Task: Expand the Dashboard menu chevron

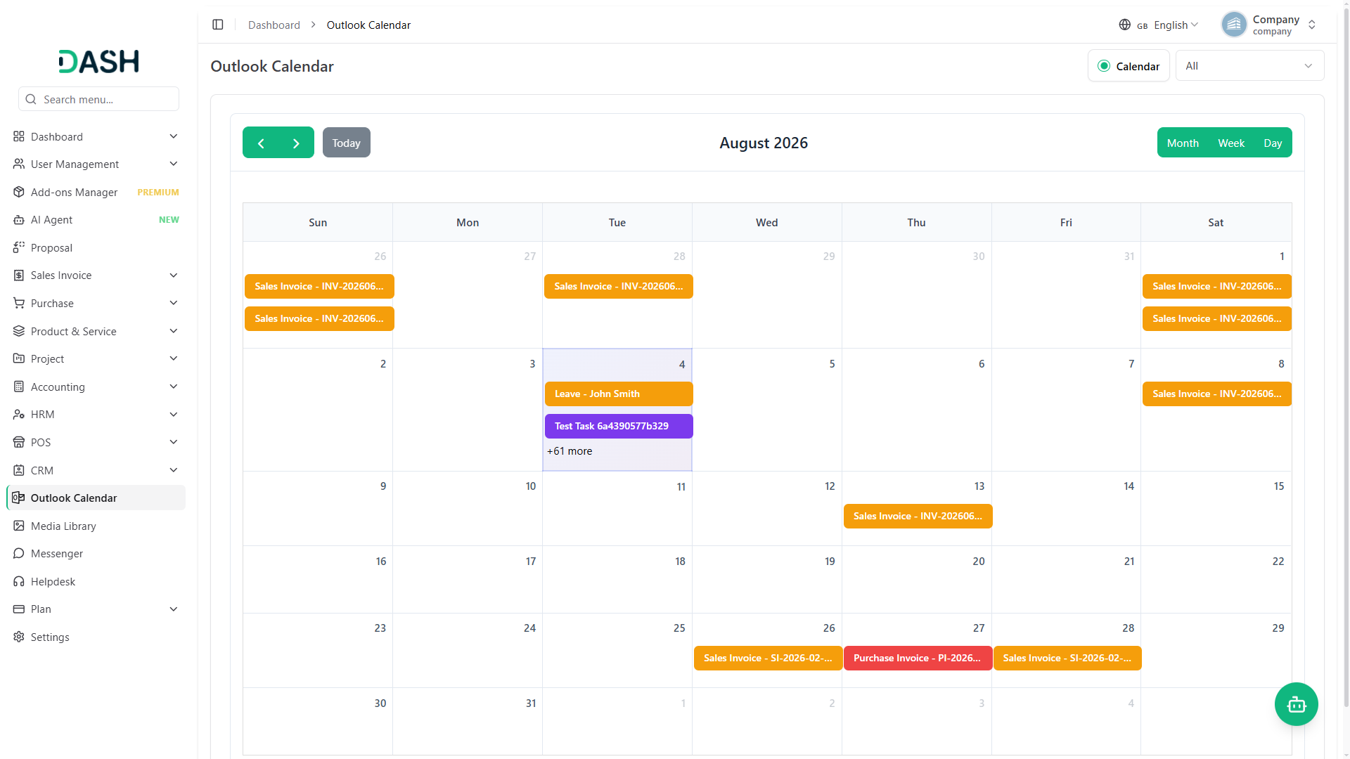Action: click(174, 136)
